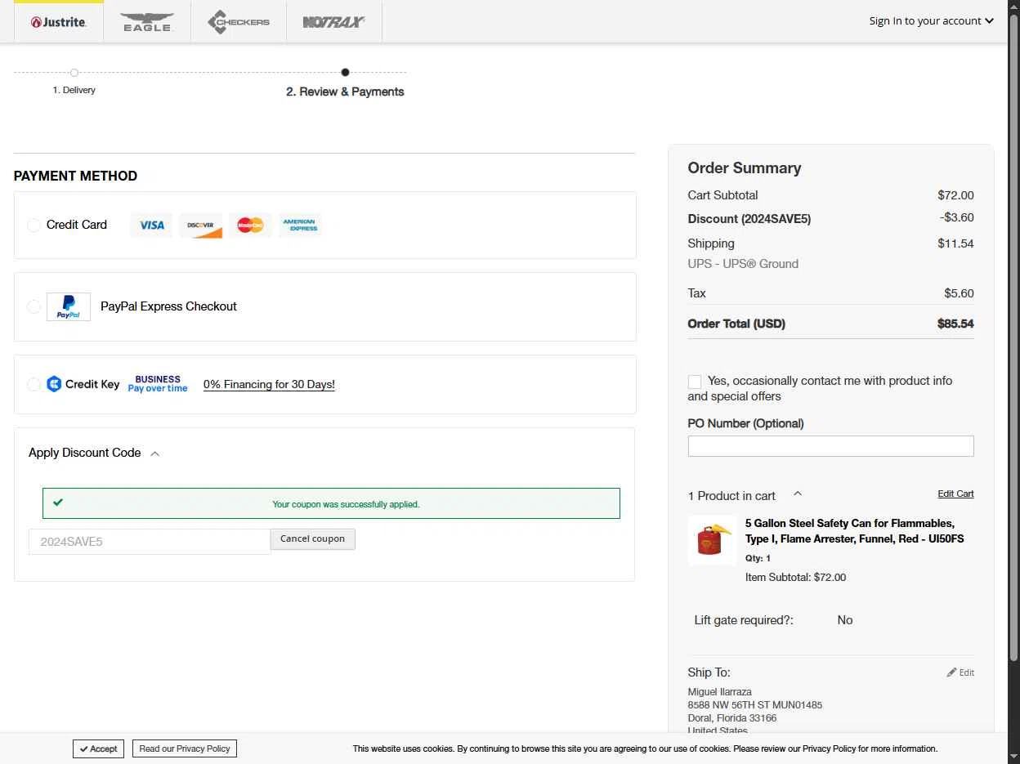Click the Cart Subtotal $72.00 amount
The height and width of the screenshot is (764, 1020).
tap(955, 195)
